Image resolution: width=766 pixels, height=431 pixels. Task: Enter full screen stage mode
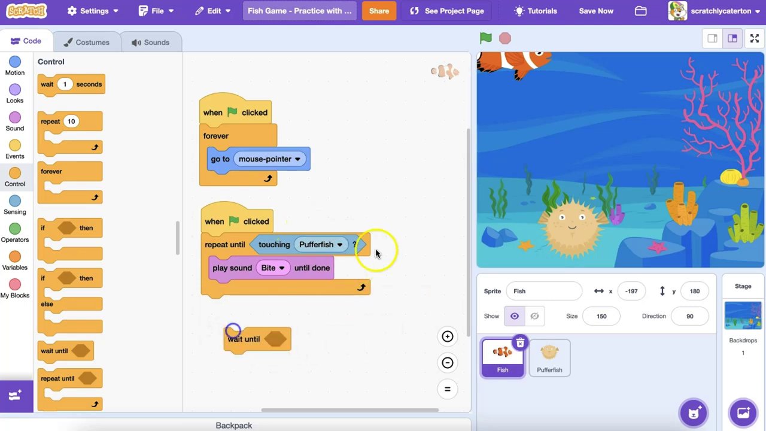pos(754,38)
